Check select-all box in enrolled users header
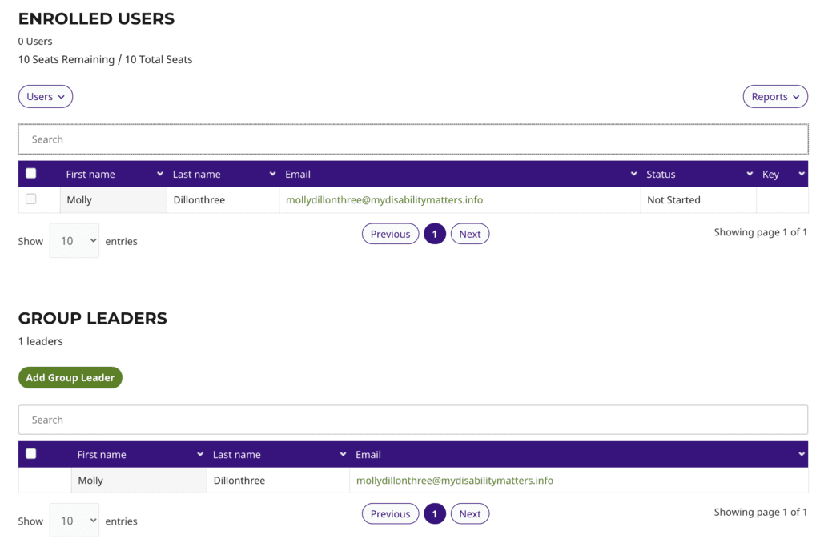This screenshot has width=820, height=555. (31, 174)
